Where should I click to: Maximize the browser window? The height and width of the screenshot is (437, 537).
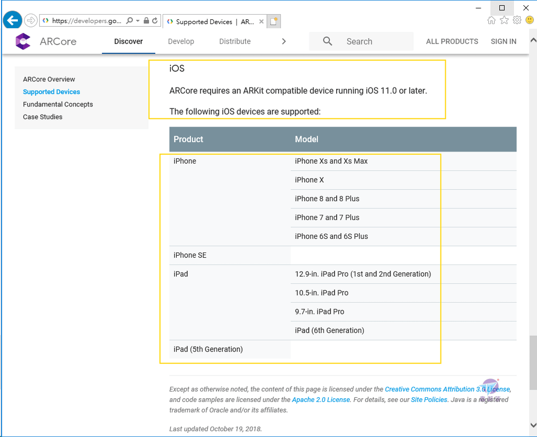coord(502,7)
